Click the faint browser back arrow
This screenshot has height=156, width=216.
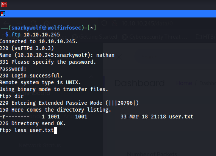[6, 23]
